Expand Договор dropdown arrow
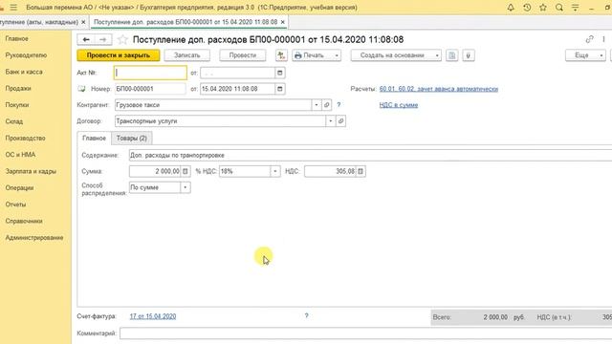The image size is (612, 344). click(331, 121)
